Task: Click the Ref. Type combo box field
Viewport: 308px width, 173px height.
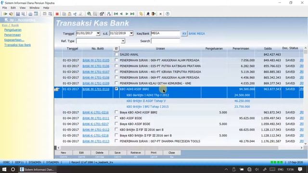Action: (x=101, y=41)
